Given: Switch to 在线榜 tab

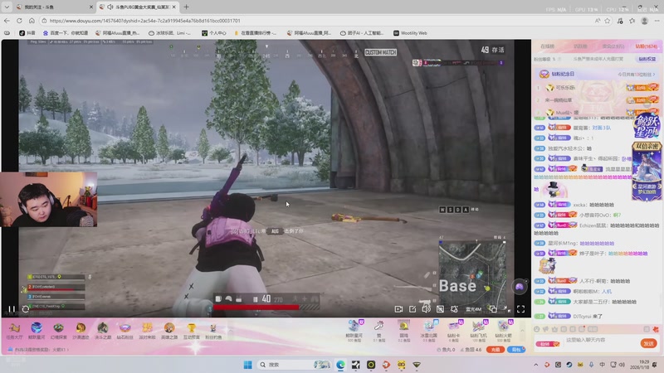Looking at the screenshot, I should pyautogui.click(x=547, y=46).
